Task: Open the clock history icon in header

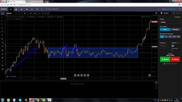Action: pyautogui.click(x=37, y=9)
